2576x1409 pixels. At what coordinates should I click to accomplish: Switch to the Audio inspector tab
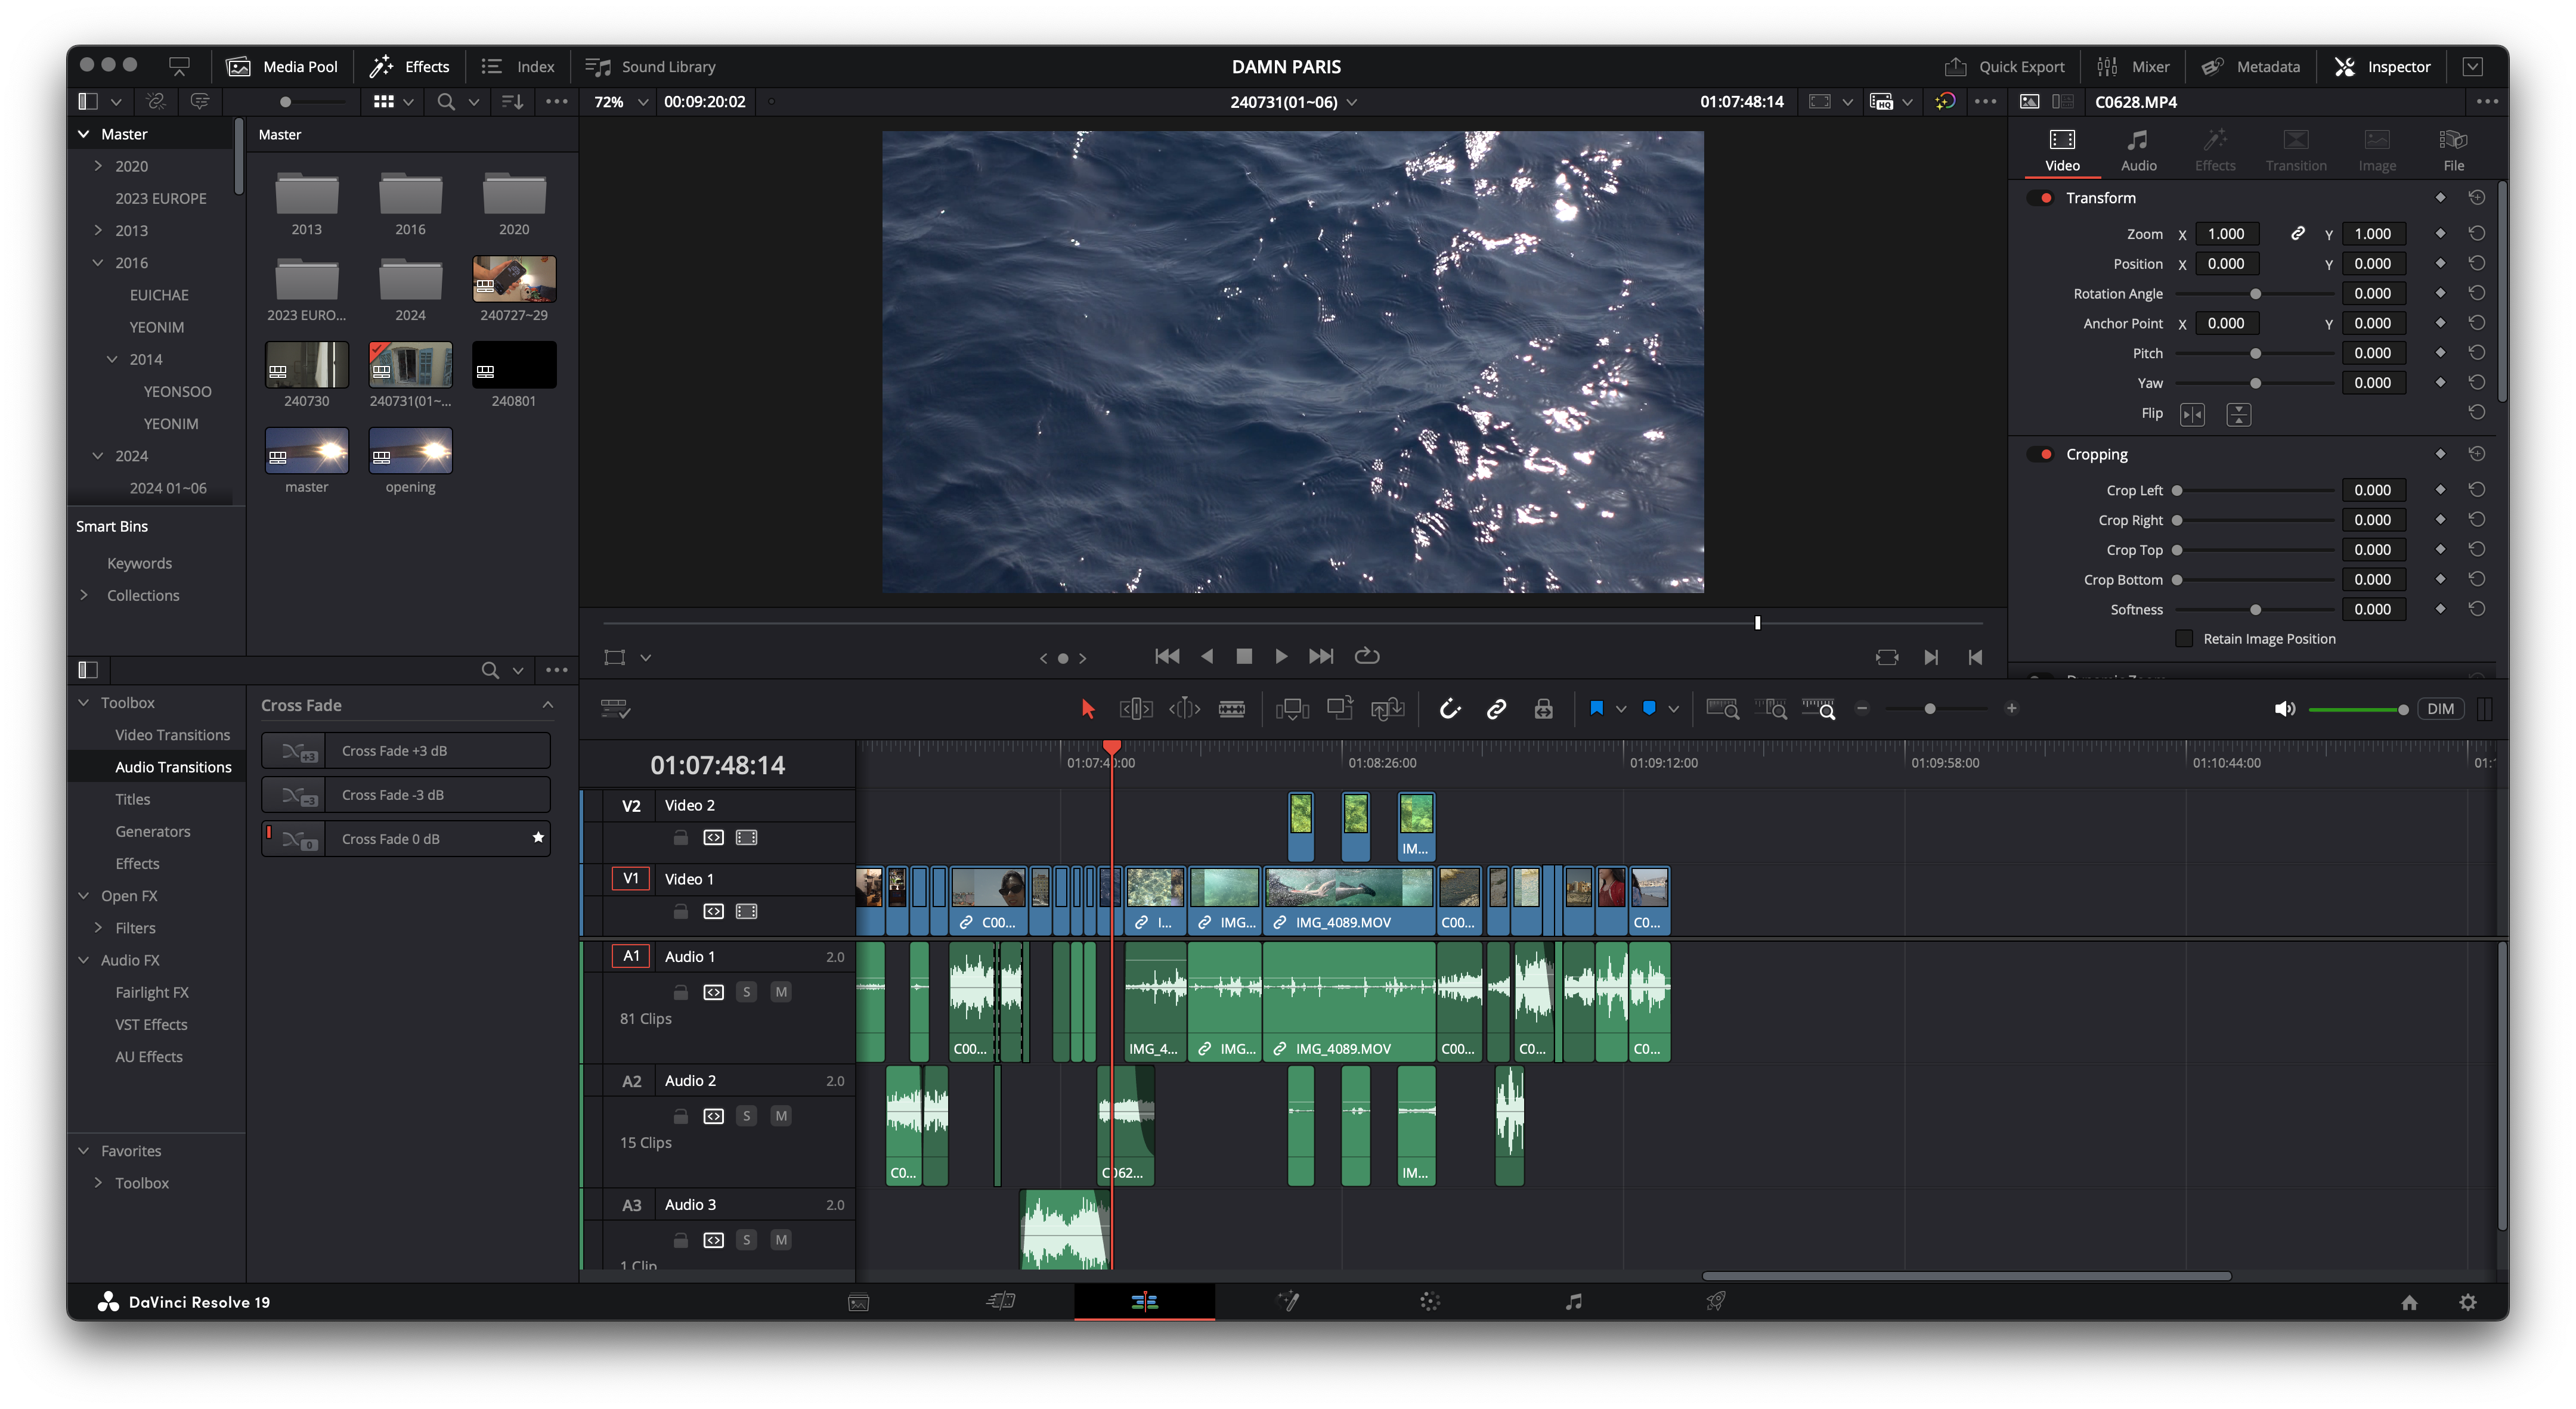(x=2138, y=149)
